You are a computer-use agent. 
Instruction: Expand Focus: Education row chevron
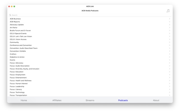(x=170, y=72)
